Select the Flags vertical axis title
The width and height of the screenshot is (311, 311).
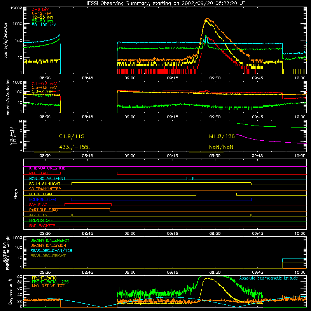[x=16, y=194]
